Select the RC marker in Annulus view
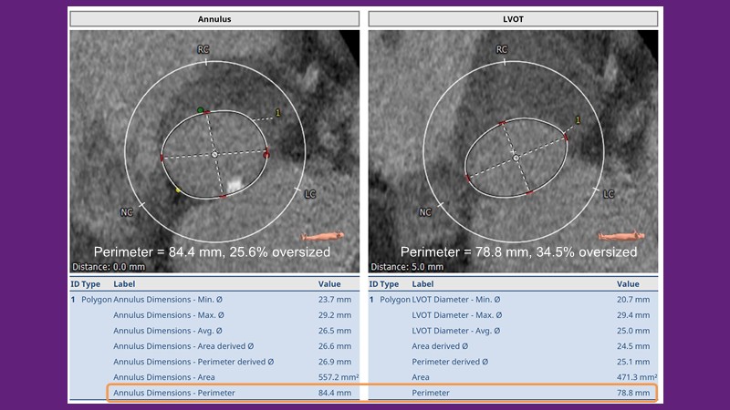The height and width of the screenshot is (410, 730). [x=203, y=49]
